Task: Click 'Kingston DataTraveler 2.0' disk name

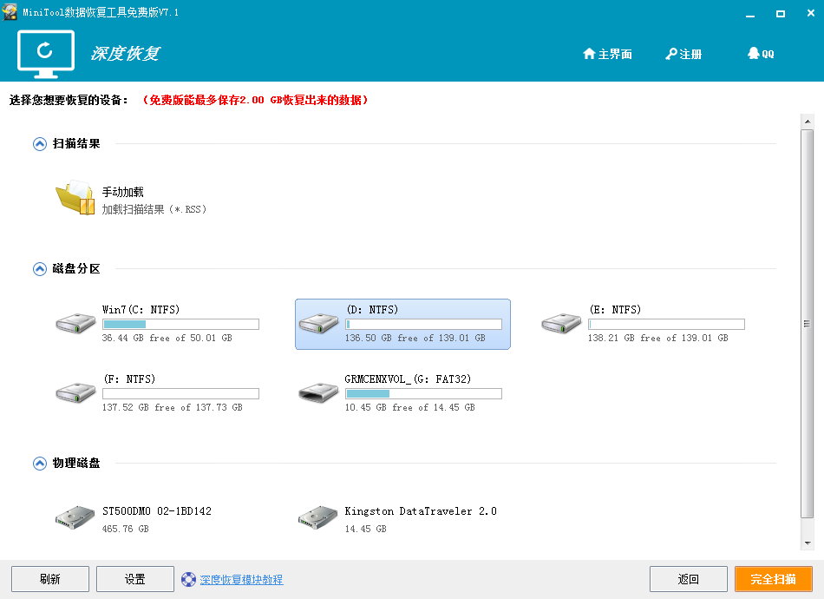Action: (x=421, y=511)
